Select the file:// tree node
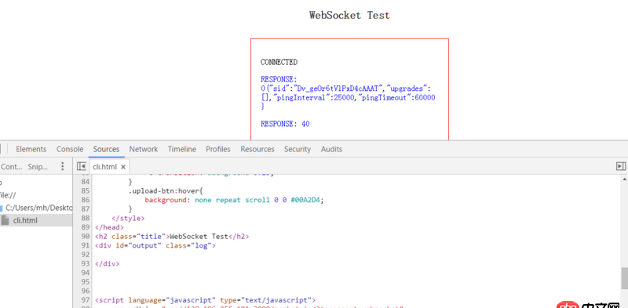The image size is (628, 308). (8, 195)
